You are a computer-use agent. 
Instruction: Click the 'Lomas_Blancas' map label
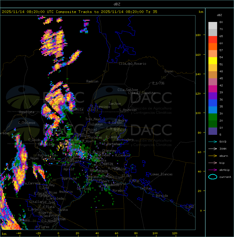pyautogui.click(x=161, y=174)
